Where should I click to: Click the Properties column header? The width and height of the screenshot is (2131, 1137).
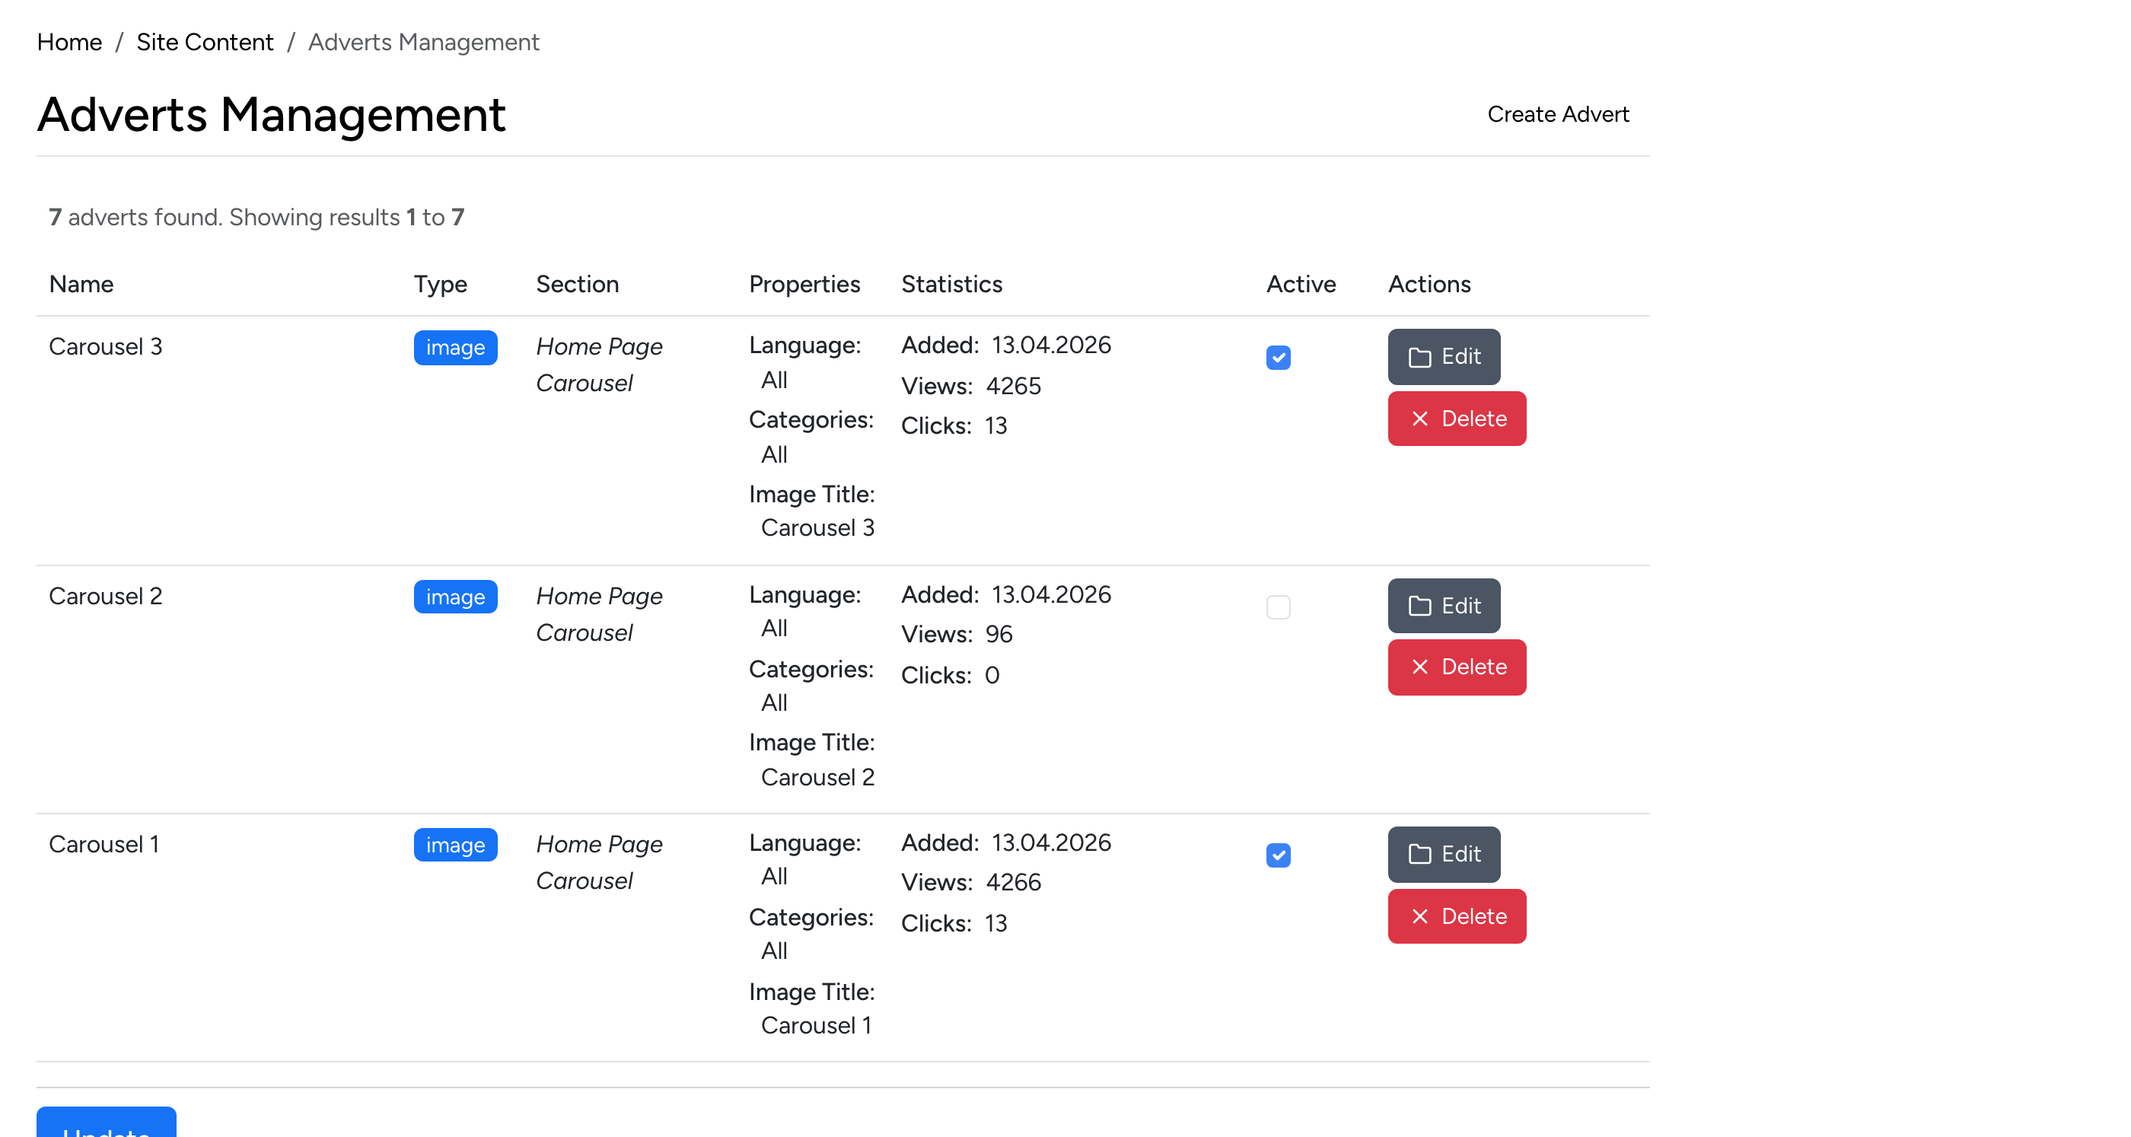(x=804, y=284)
